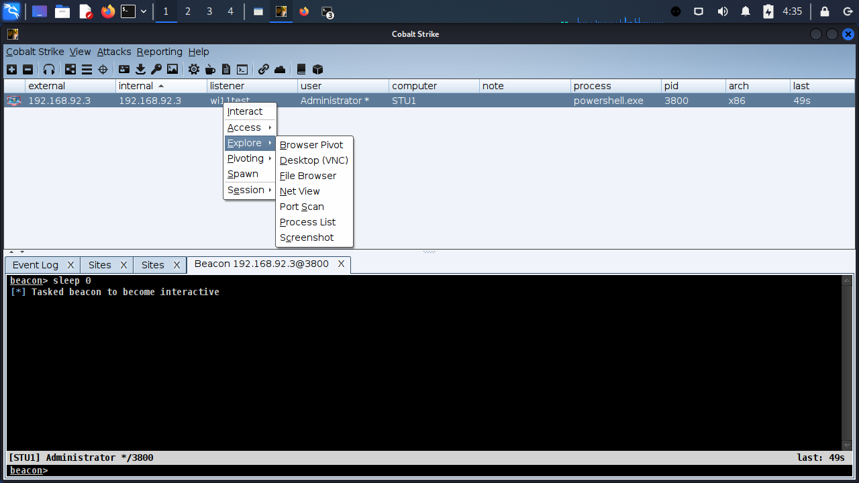Open the Reporting menu
This screenshot has height=483, width=859.
(x=160, y=52)
